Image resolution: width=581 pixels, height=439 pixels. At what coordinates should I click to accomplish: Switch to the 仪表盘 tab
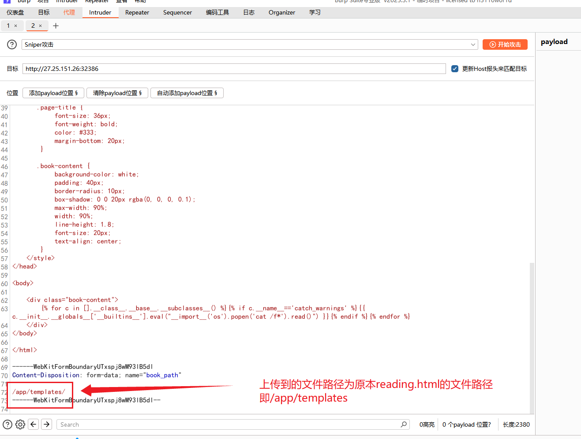point(15,12)
